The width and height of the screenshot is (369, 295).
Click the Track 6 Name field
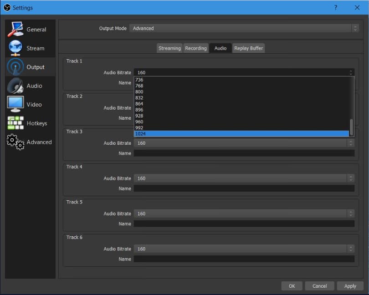pyautogui.click(x=244, y=259)
